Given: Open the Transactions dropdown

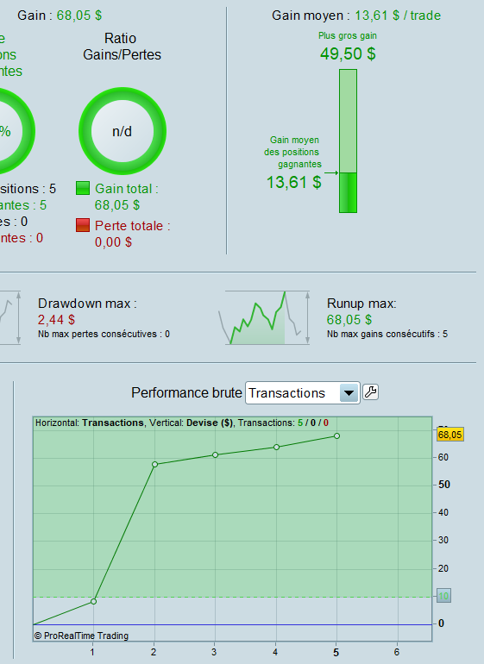Looking at the screenshot, I should [303, 393].
